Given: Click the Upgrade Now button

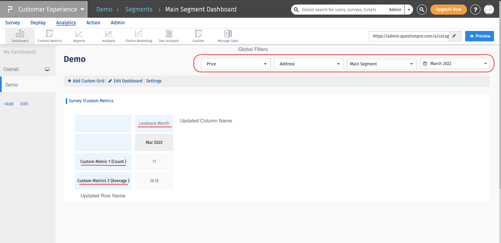Looking at the screenshot, I should (448, 10).
